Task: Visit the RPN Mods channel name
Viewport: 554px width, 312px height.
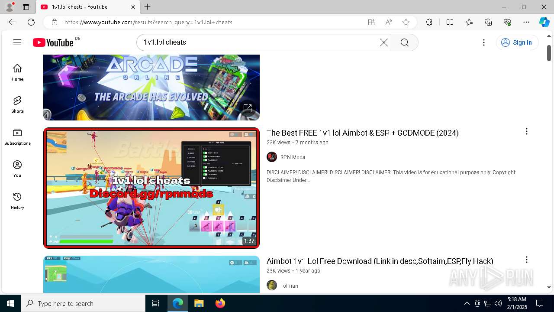Action: point(293,157)
